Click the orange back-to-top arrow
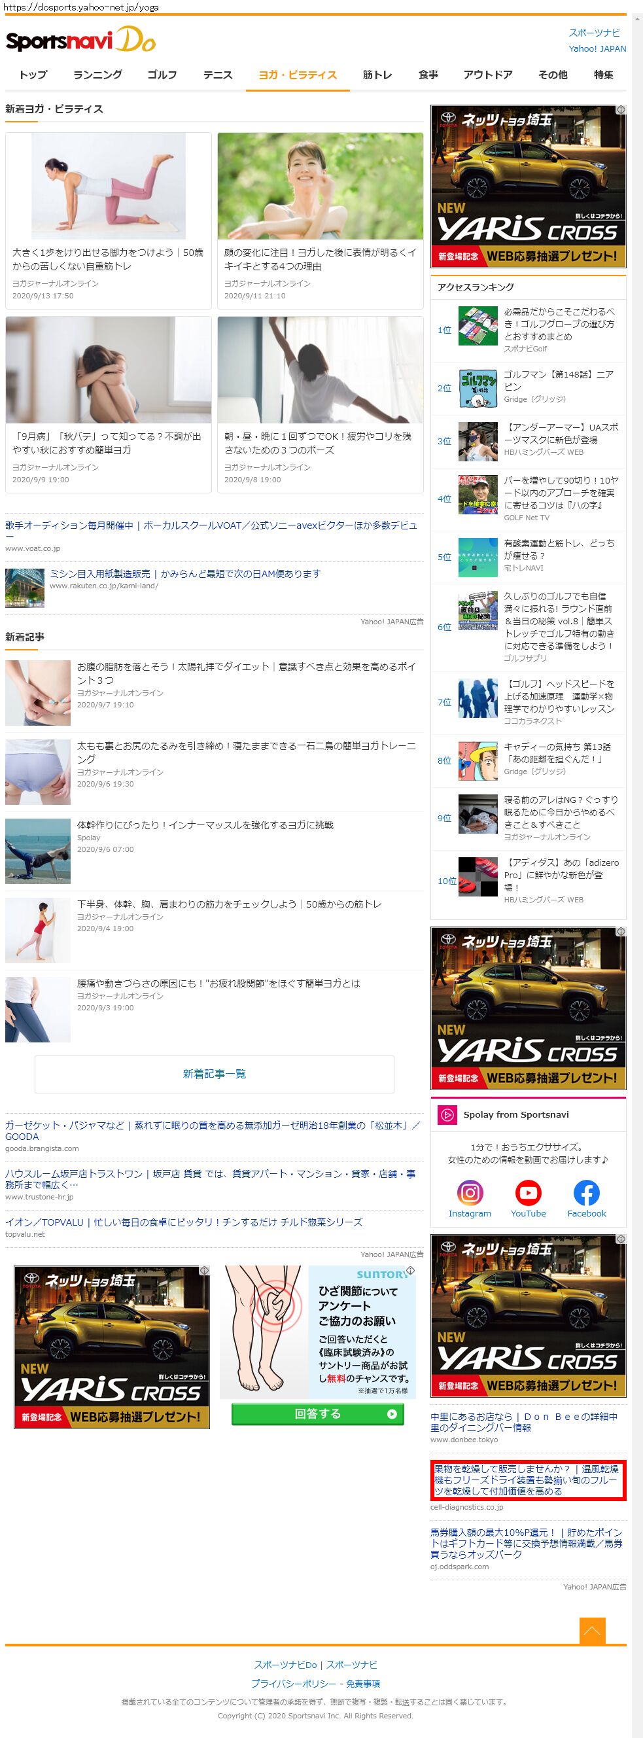 (x=592, y=1631)
